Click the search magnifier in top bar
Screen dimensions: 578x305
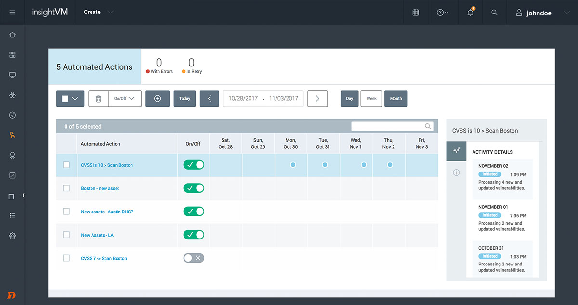tap(494, 13)
